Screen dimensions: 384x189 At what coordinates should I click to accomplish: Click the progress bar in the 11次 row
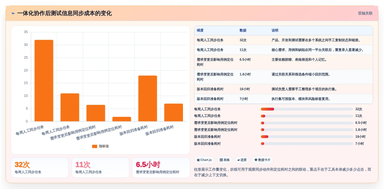pyautogui.click(x=307, y=116)
